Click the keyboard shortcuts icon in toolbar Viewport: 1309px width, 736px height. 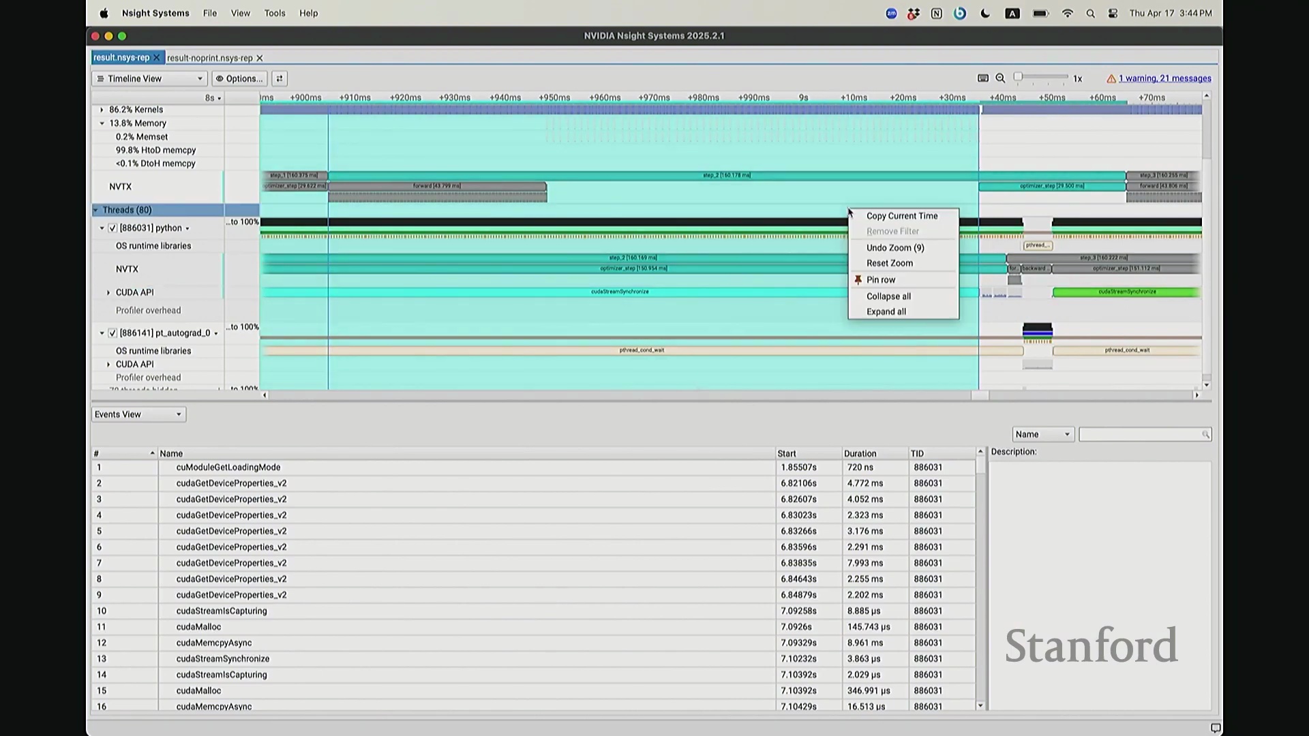point(982,78)
